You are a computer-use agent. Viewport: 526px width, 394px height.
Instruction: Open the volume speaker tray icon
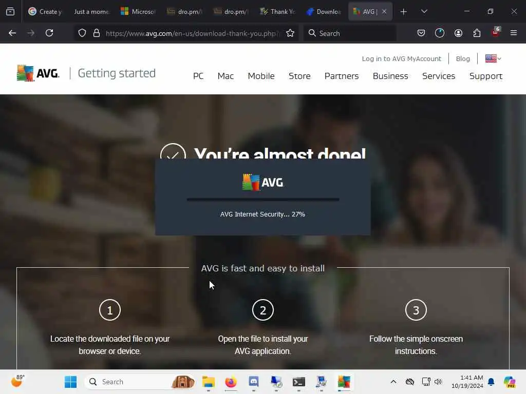point(438,381)
